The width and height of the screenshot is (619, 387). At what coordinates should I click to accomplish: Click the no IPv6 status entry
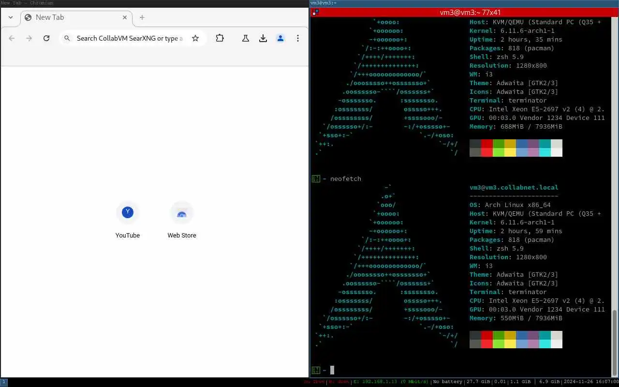(314, 382)
